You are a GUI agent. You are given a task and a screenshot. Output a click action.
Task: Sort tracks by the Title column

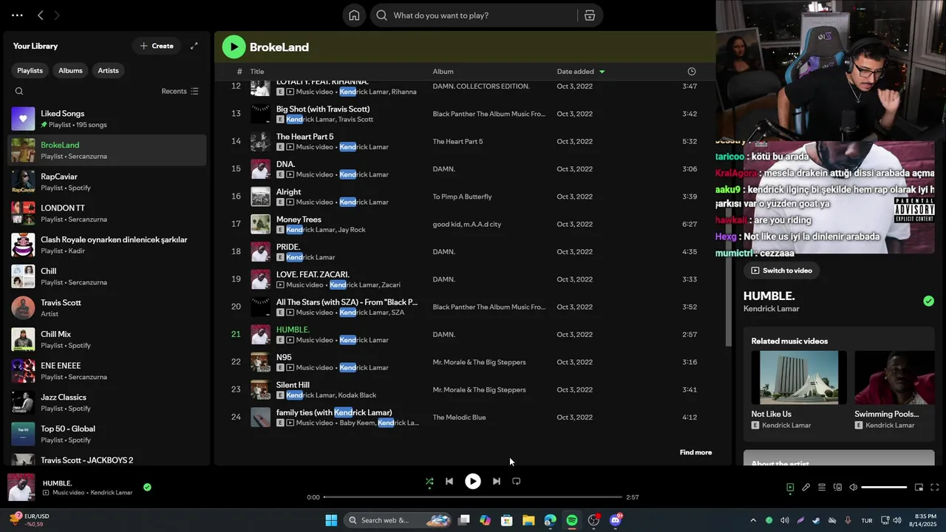pos(257,72)
